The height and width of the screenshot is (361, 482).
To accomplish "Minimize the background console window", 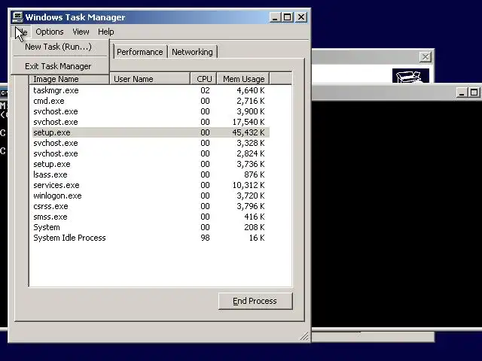I will [x=461, y=93].
